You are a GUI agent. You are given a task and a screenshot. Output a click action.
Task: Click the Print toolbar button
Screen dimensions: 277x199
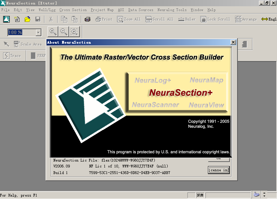pos(104,19)
